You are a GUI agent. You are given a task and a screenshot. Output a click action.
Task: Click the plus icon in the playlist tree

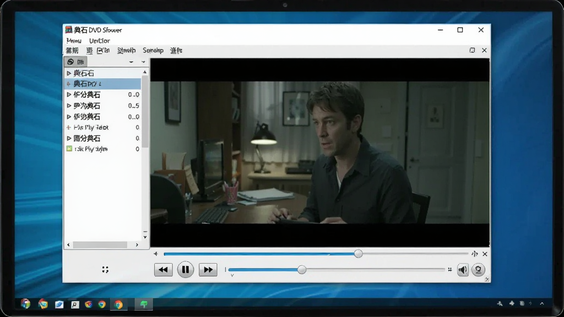[x=69, y=127]
